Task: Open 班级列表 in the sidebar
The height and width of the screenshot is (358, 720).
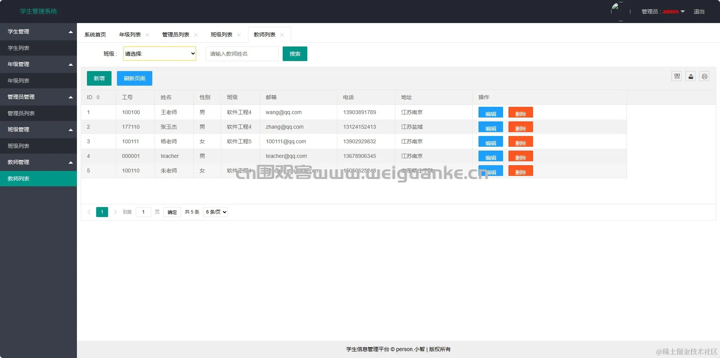Action: (x=38, y=146)
